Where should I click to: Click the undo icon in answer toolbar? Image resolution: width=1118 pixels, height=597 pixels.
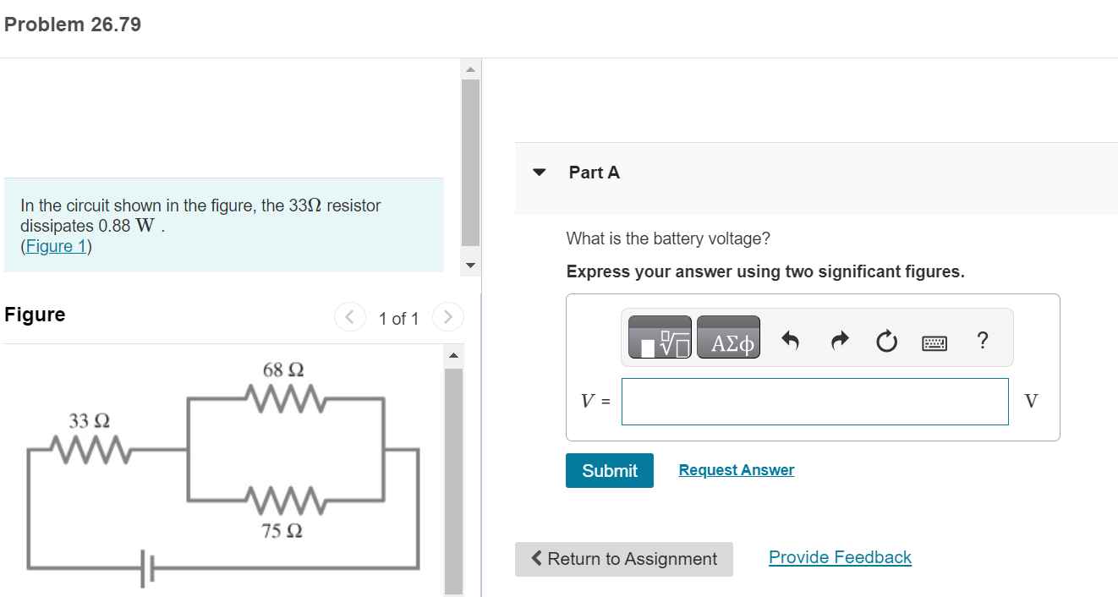[791, 339]
